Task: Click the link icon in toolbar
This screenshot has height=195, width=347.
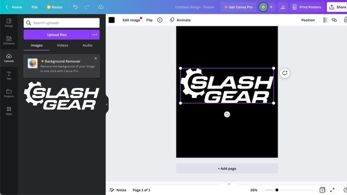Action: (334, 20)
